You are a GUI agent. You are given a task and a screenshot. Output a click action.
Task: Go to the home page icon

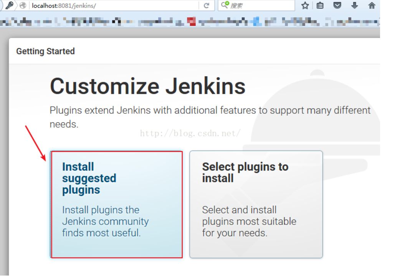(x=372, y=5)
